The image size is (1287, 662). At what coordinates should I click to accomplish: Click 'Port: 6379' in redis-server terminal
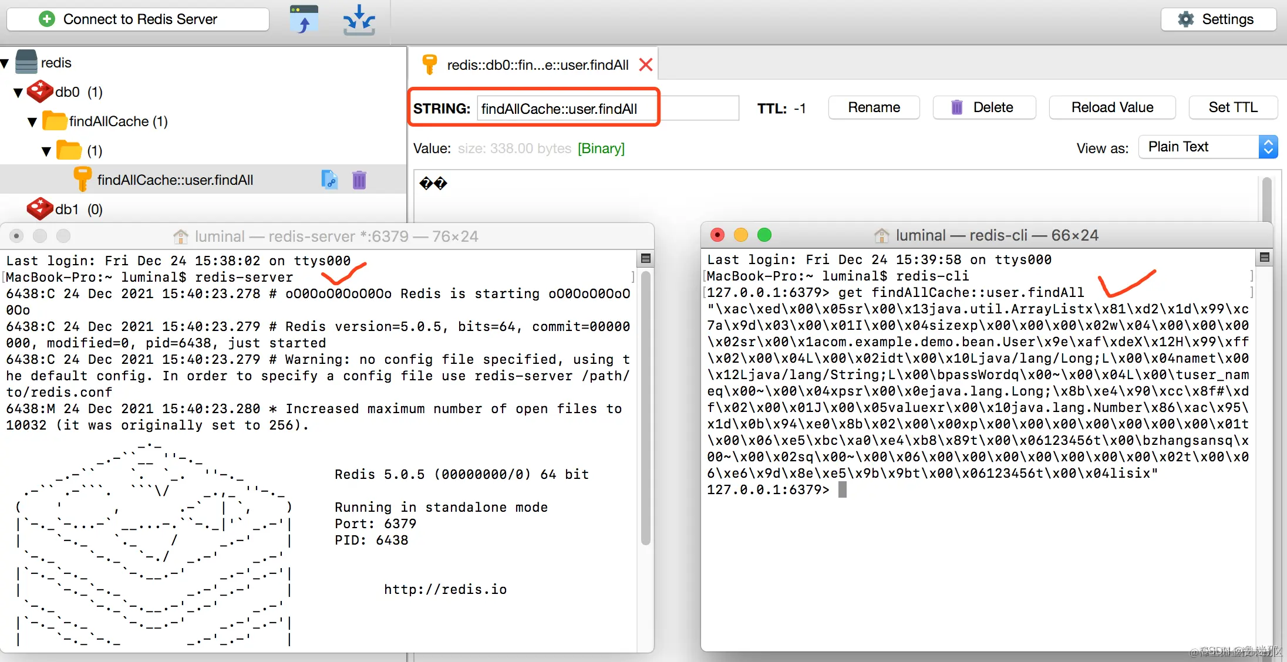(376, 523)
